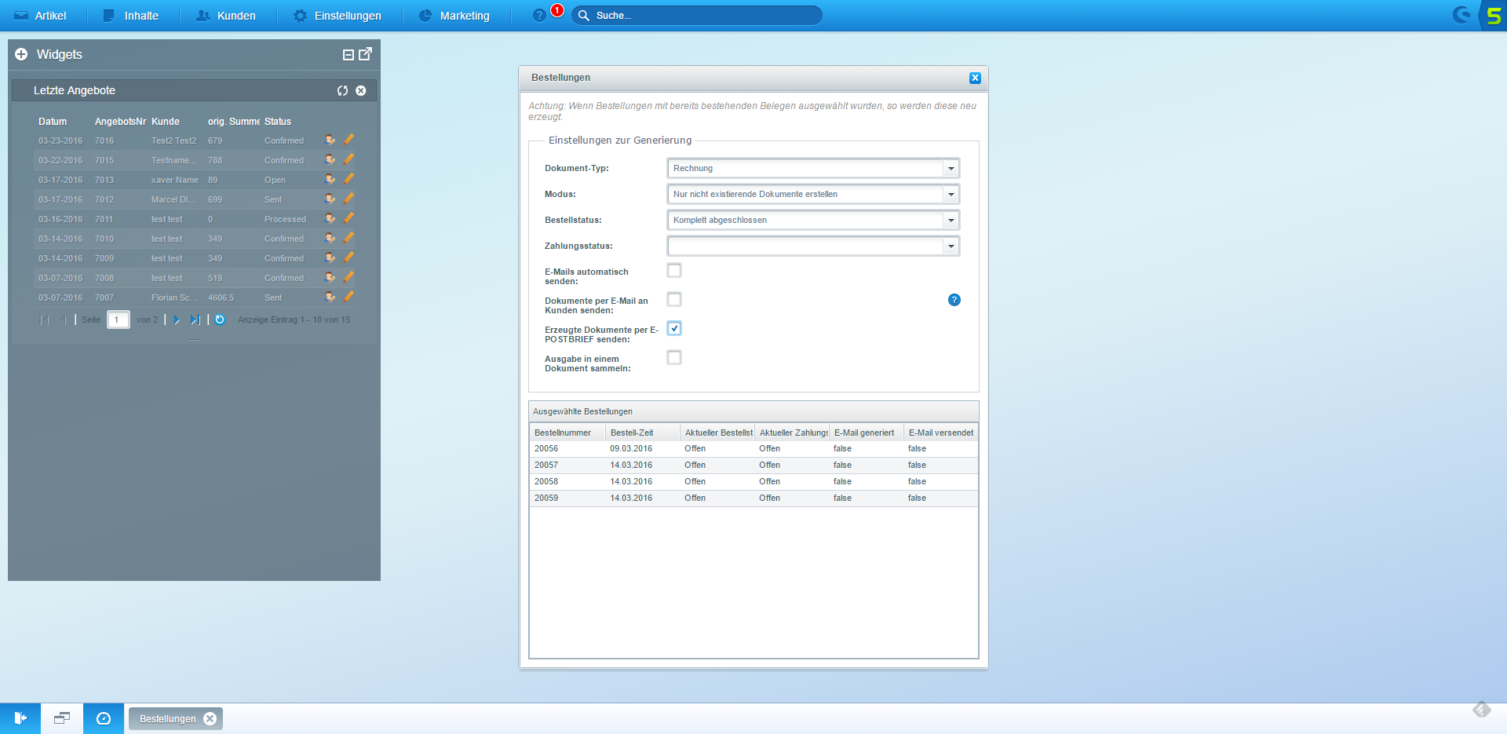
Task: Toggle the dashboard widgets speedometer icon
Action: click(104, 718)
